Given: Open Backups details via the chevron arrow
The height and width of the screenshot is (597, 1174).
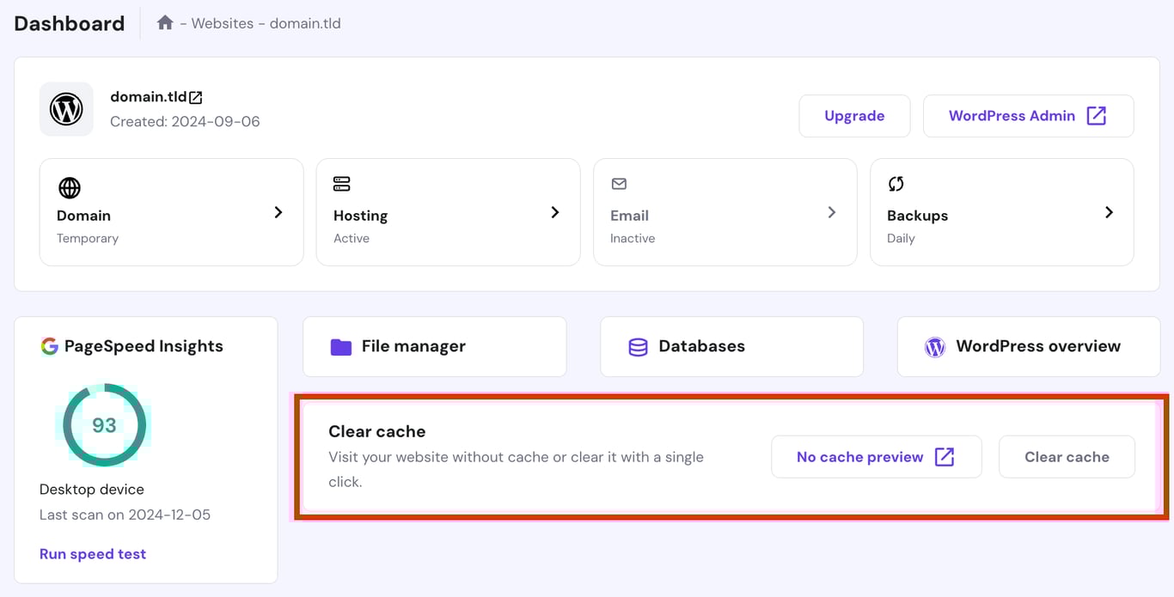Looking at the screenshot, I should (1109, 212).
